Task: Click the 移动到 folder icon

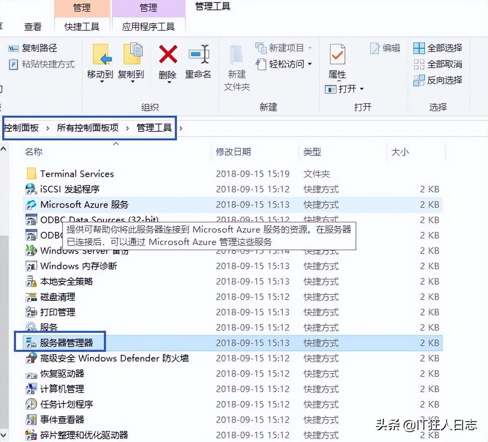Action: click(101, 55)
